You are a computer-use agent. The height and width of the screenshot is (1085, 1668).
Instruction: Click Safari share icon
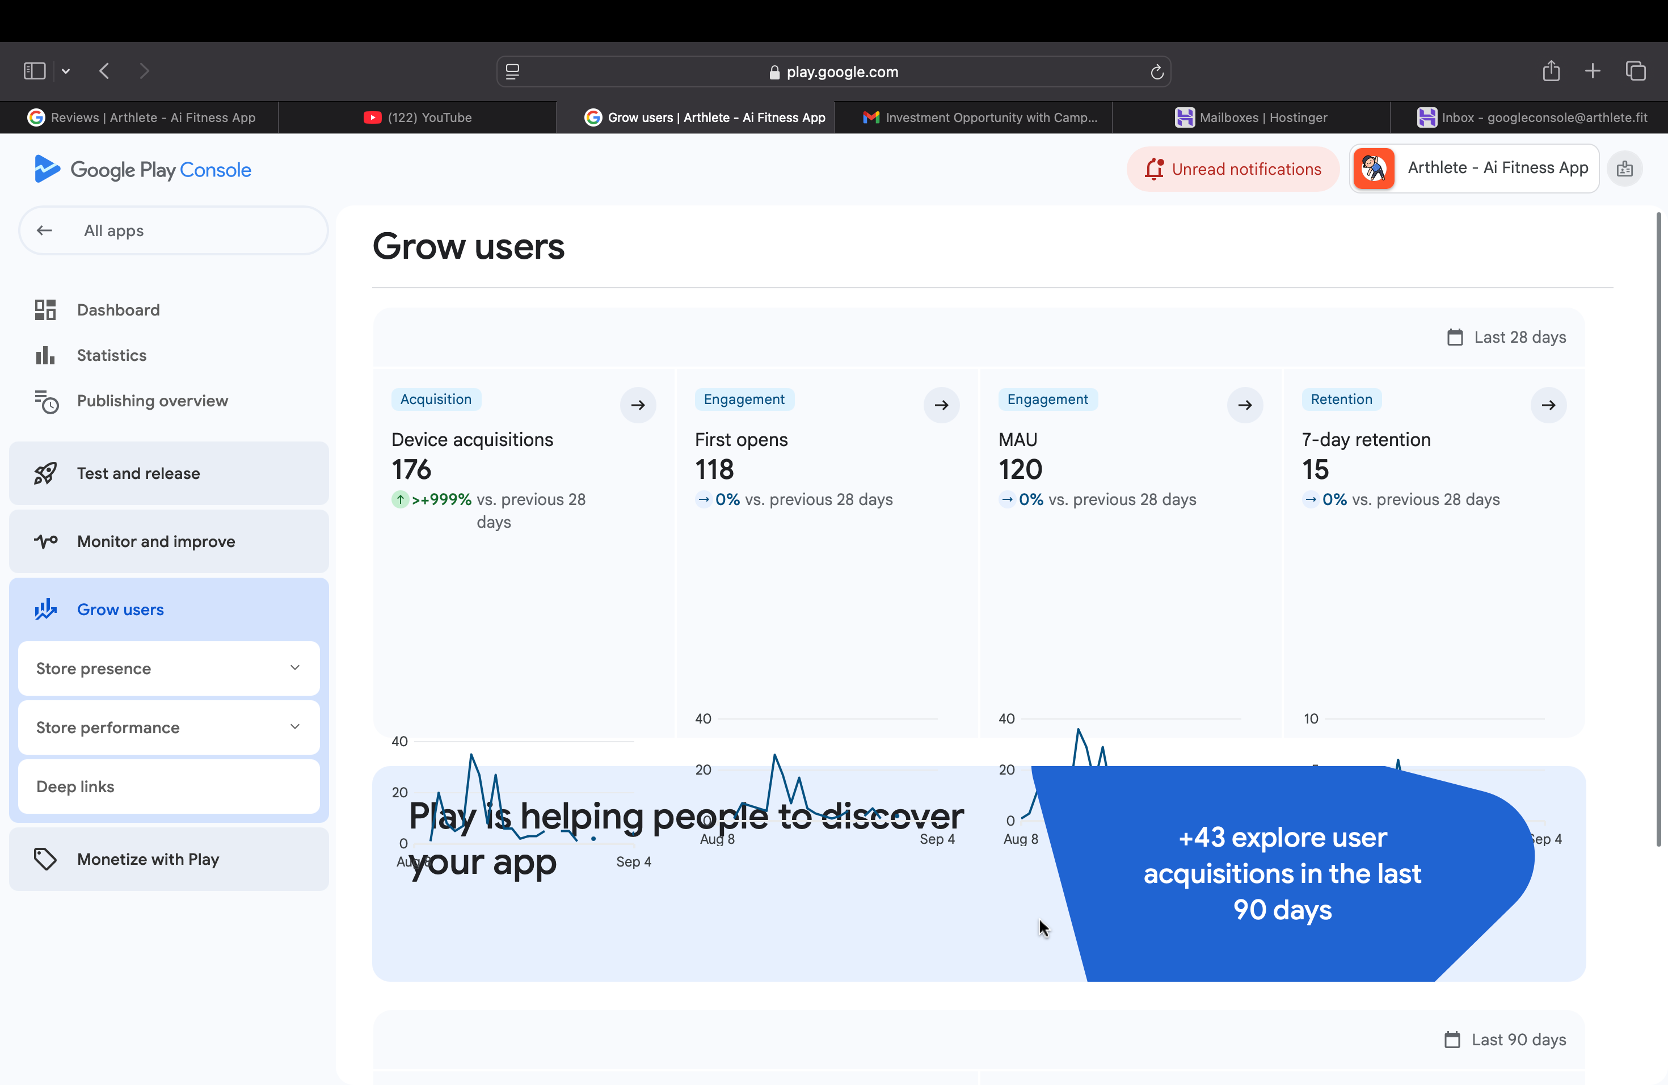(x=1551, y=71)
